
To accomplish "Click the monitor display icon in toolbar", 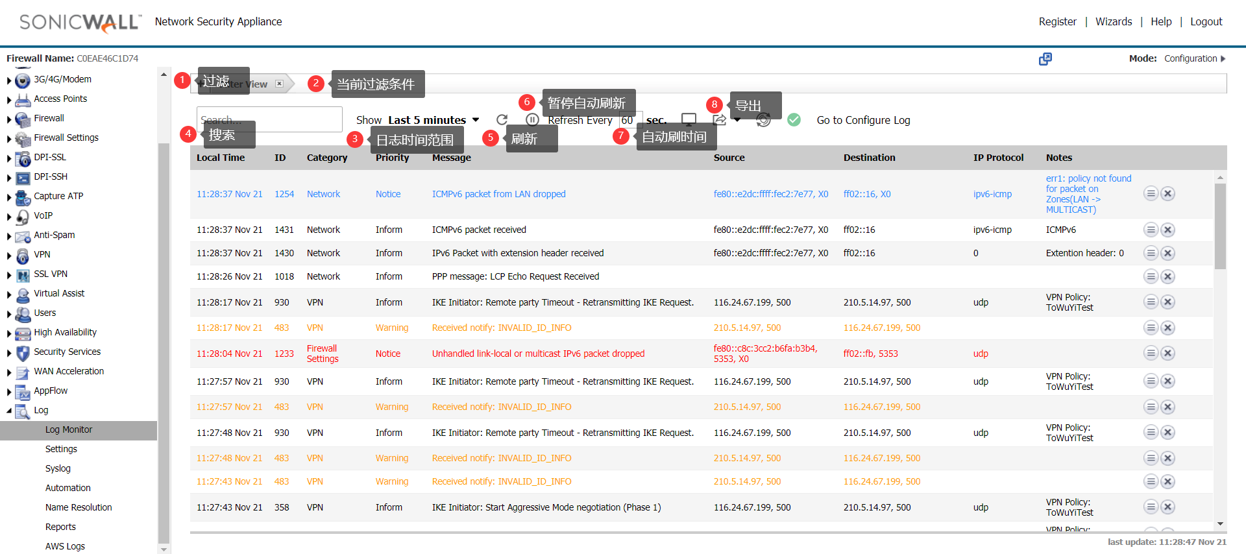I will (x=689, y=120).
